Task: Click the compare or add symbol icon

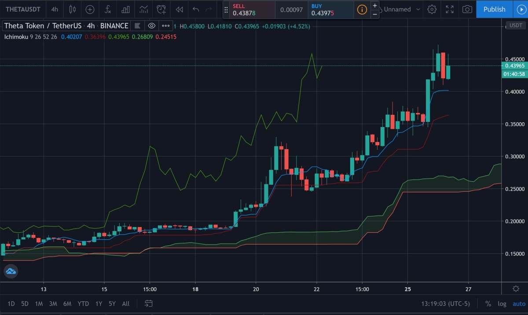Action: [x=90, y=9]
